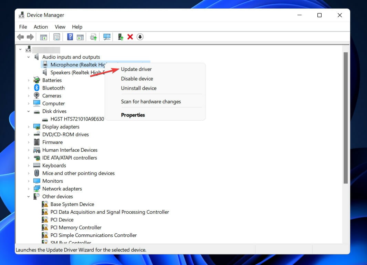Expand the Display adapters chevron
This screenshot has width=367, height=265.
point(29,127)
